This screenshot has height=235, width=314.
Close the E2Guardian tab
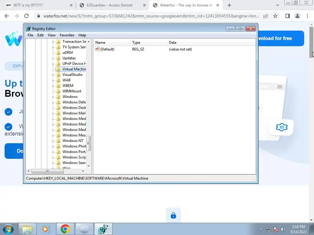(x=144, y=6)
